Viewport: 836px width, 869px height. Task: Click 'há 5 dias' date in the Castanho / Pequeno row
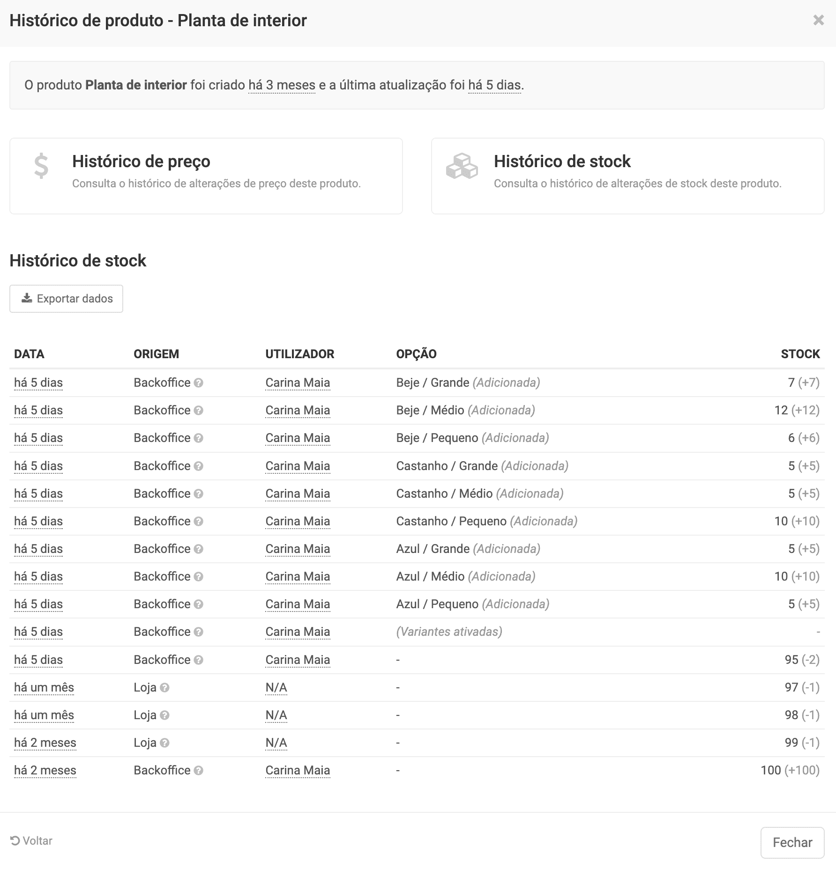pos(38,522)
